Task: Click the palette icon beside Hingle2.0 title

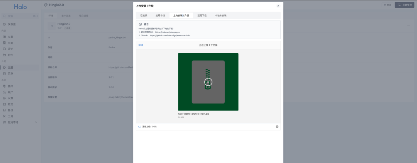Action: tap(46, 5)
